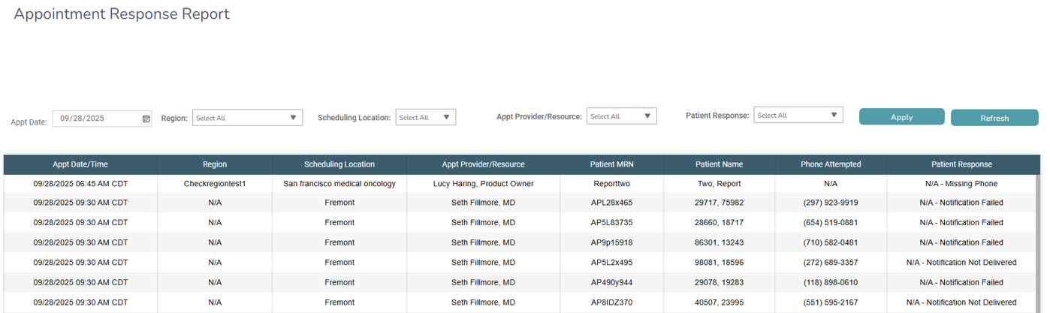Viewport: 1050px width, 313px height.
Task: Click the Appt Provider/Resource column header
Action: [x=483, y=164]
